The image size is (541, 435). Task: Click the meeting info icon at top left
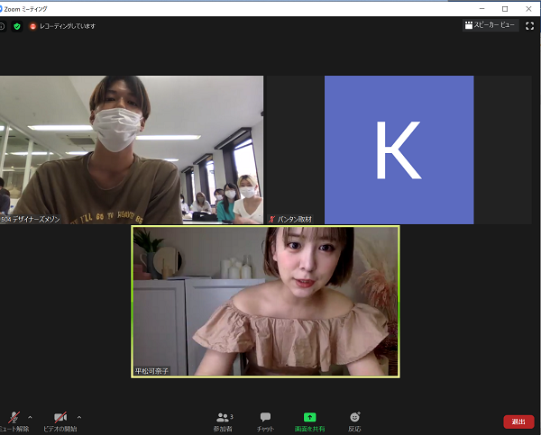pos(3,26)
